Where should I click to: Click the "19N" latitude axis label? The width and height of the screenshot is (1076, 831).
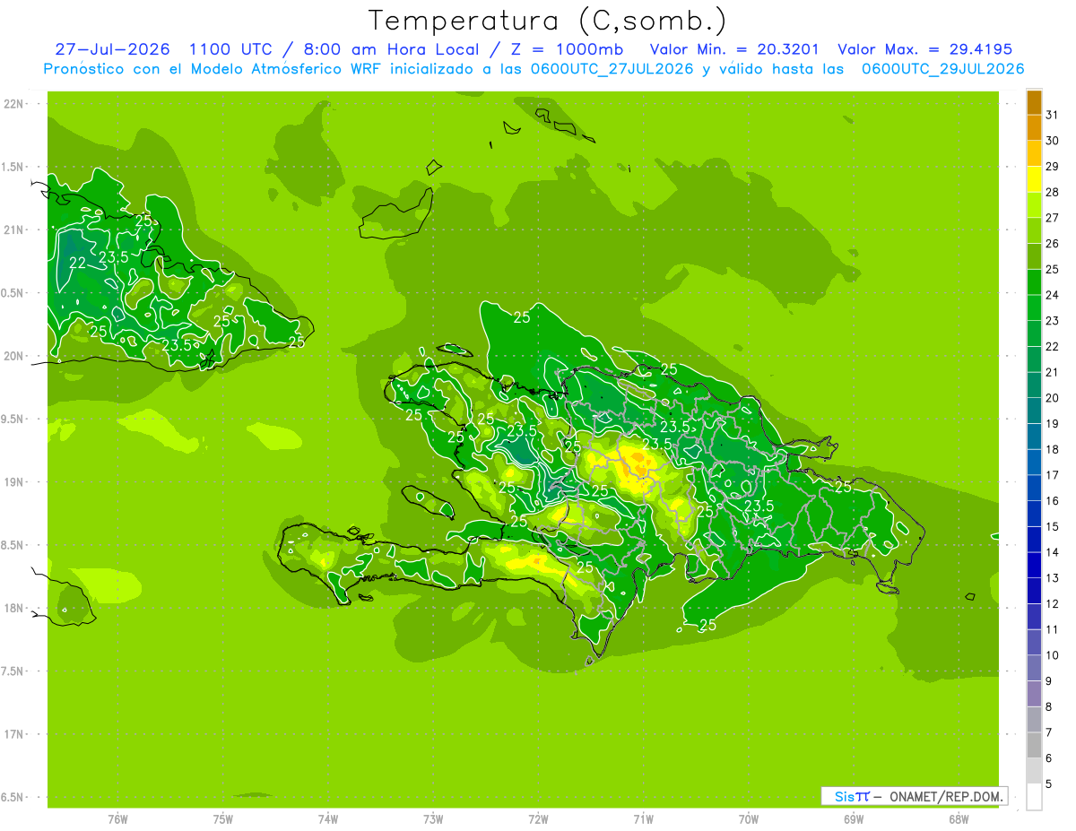[x=14, y=482]
